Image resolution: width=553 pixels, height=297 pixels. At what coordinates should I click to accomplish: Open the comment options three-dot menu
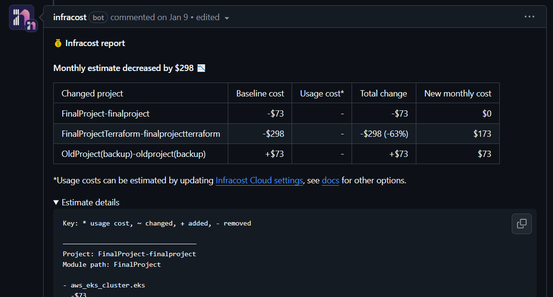tap(529, 17)
